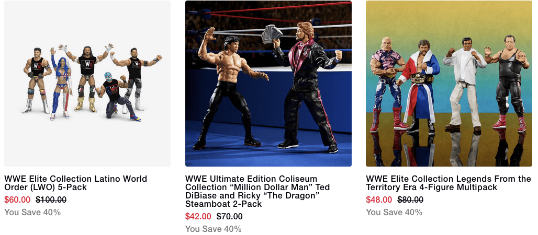Click the white-suited figure in Legends image
The image size is (538, 235).
click(460, 84)
